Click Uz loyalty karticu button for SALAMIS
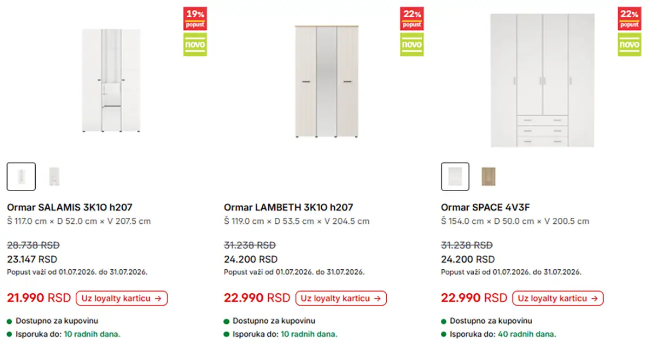Screen dimensions: 649x345 pyautogui.click(x=122, y=298)
